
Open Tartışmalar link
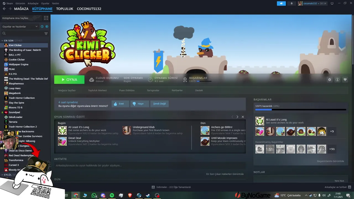(153, 90)
